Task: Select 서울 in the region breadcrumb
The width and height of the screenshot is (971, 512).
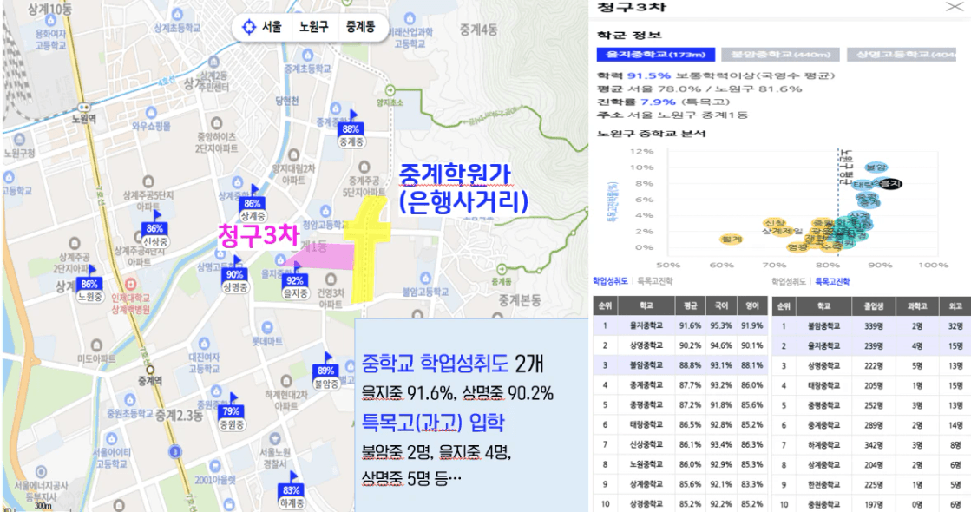Action: (272, 27)
